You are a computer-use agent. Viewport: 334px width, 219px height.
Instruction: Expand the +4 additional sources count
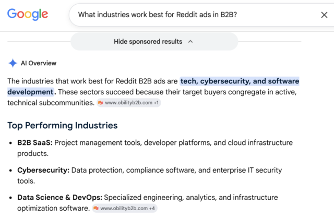[152, 208]
